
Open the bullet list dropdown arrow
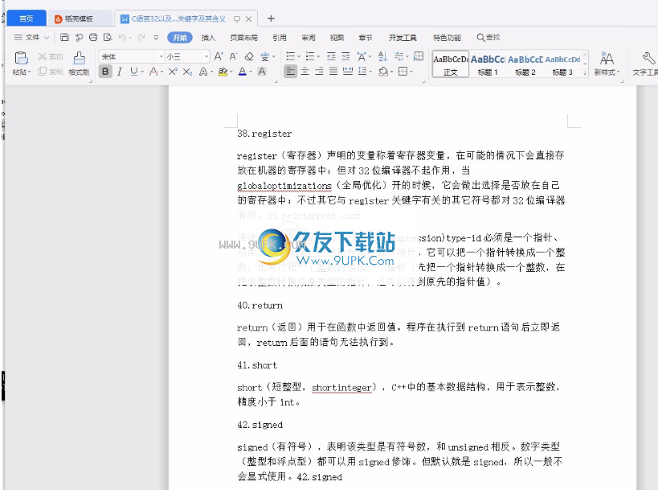pyautogui.click(x=299, y=56)
